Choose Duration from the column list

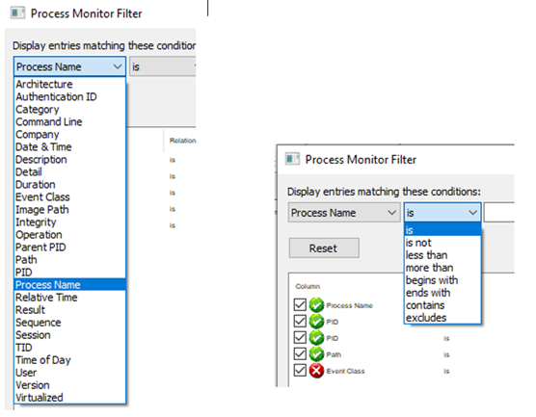click(69, 184)
